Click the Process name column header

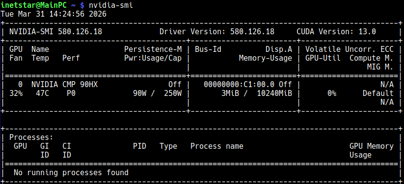217,146
